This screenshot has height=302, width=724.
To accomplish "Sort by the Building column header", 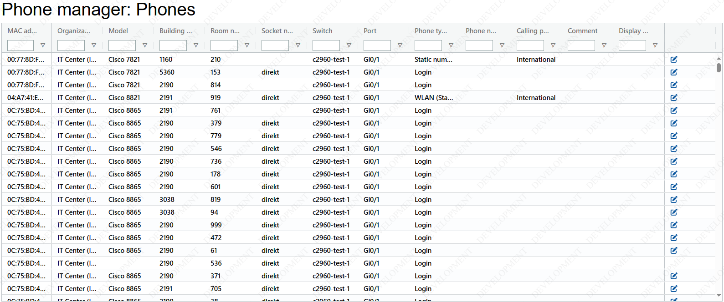I will coord(175,31).
